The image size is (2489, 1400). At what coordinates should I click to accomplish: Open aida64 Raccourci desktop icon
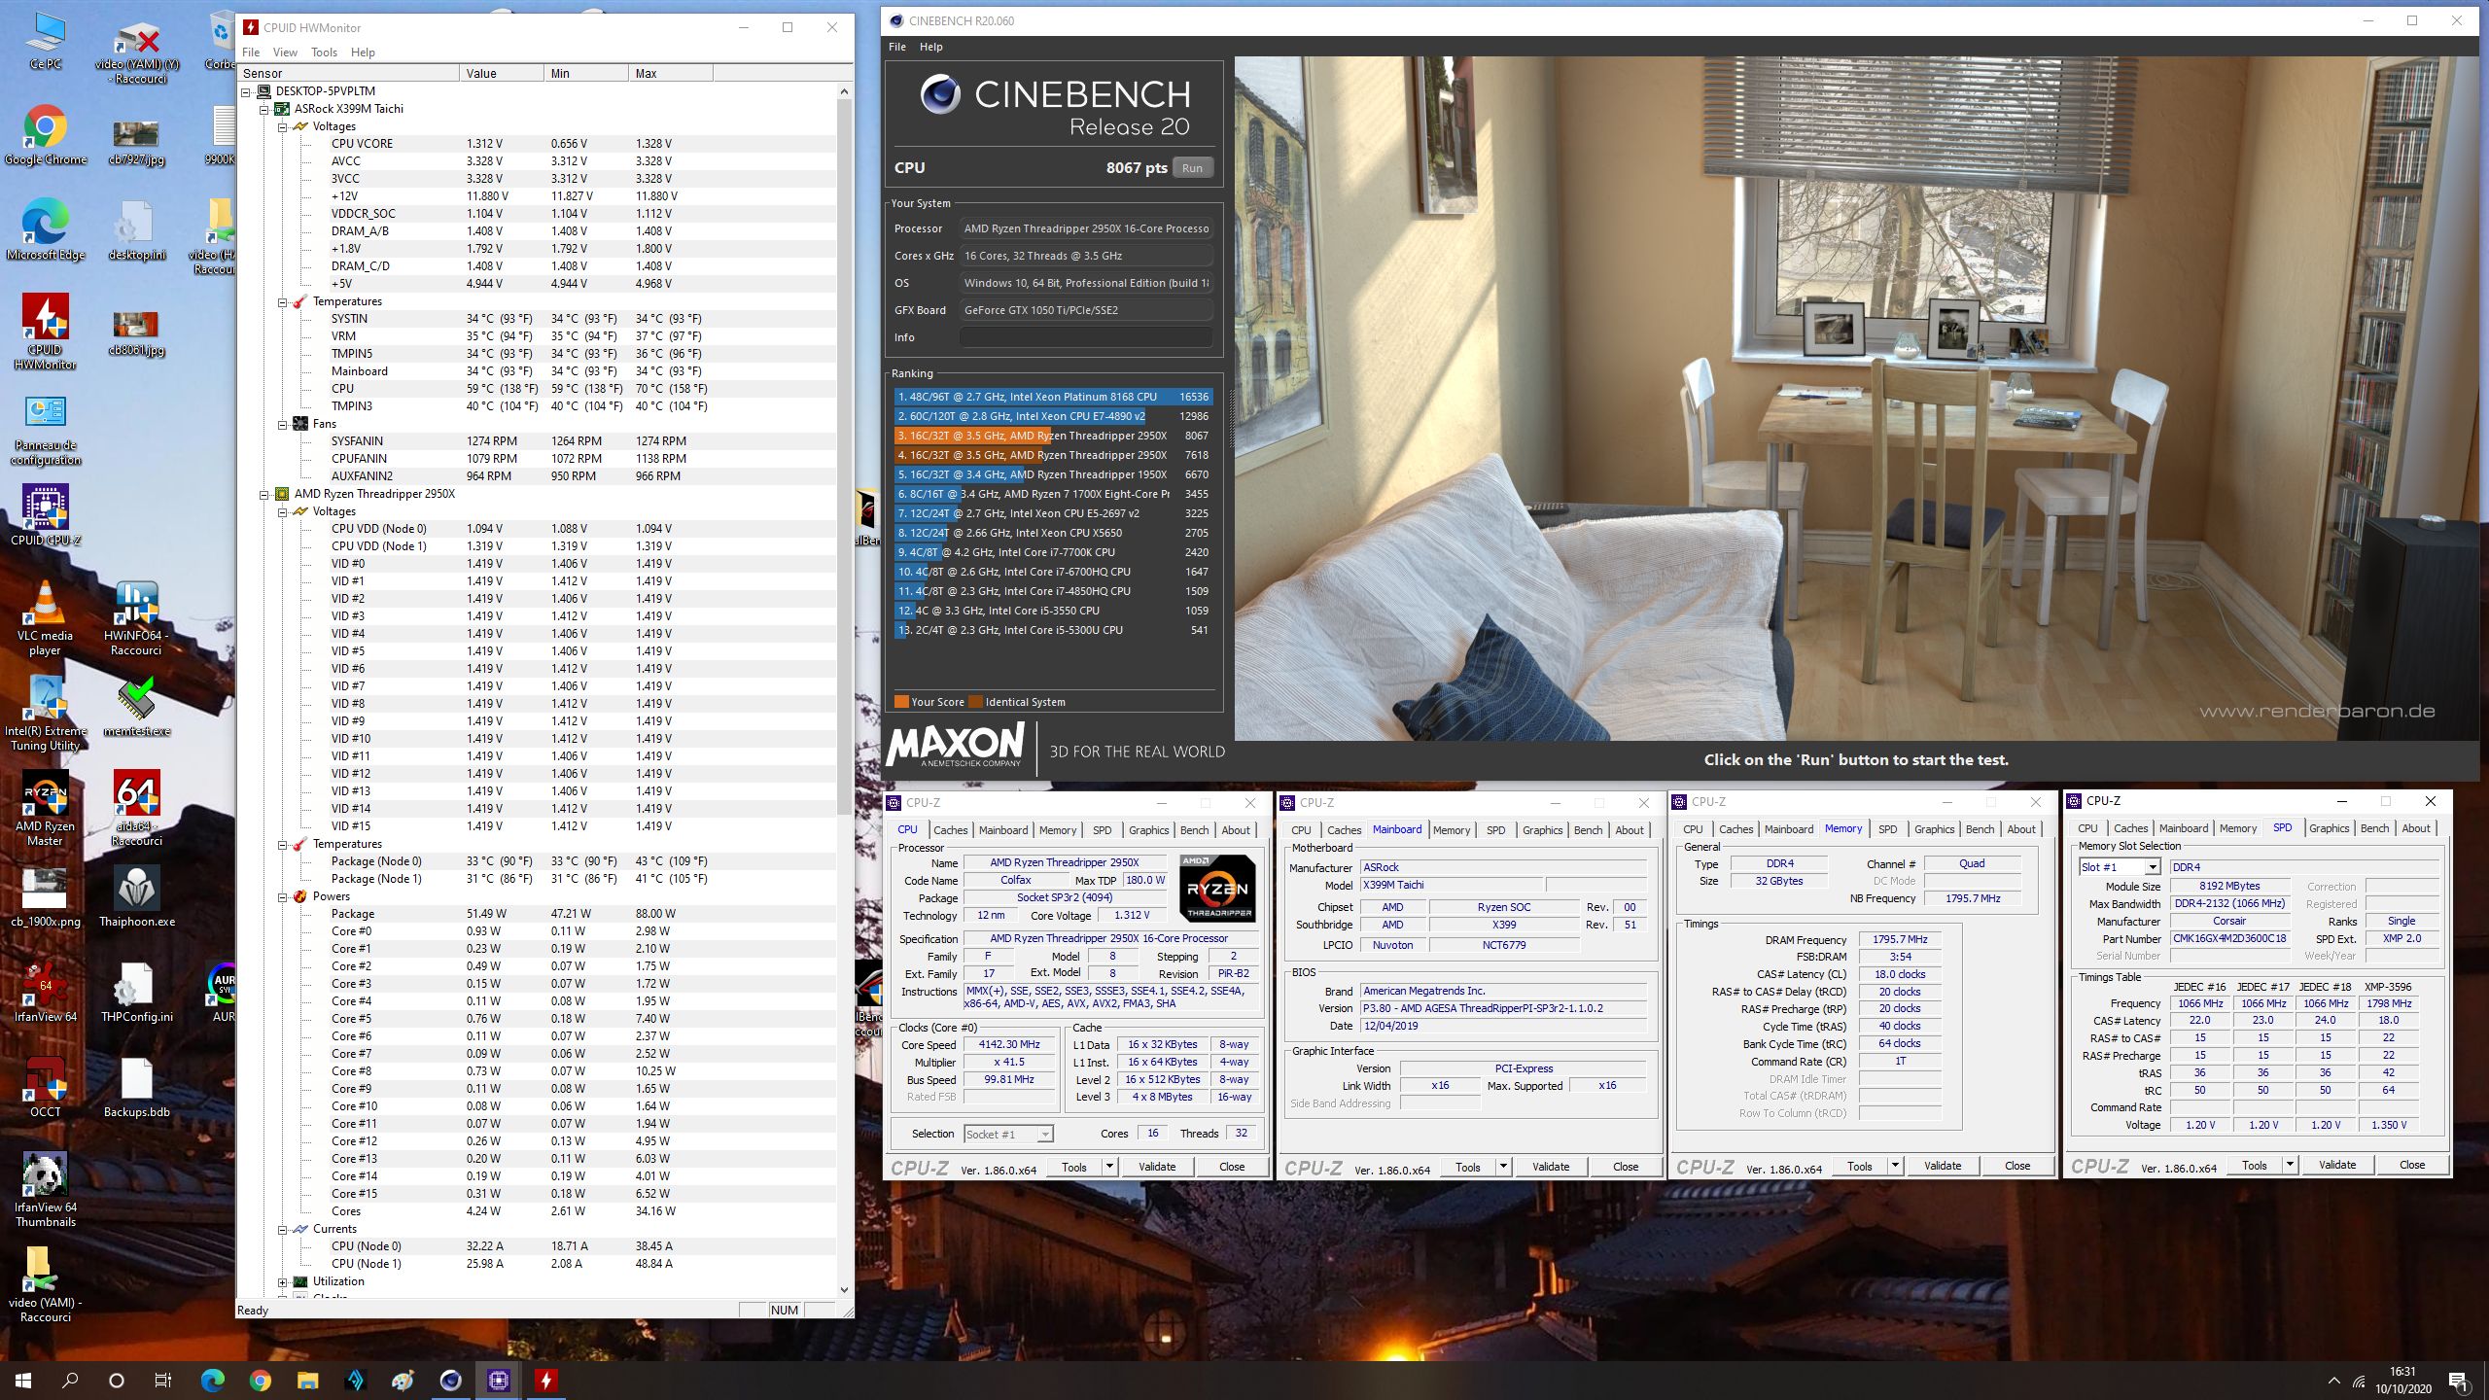coord(136,809)
